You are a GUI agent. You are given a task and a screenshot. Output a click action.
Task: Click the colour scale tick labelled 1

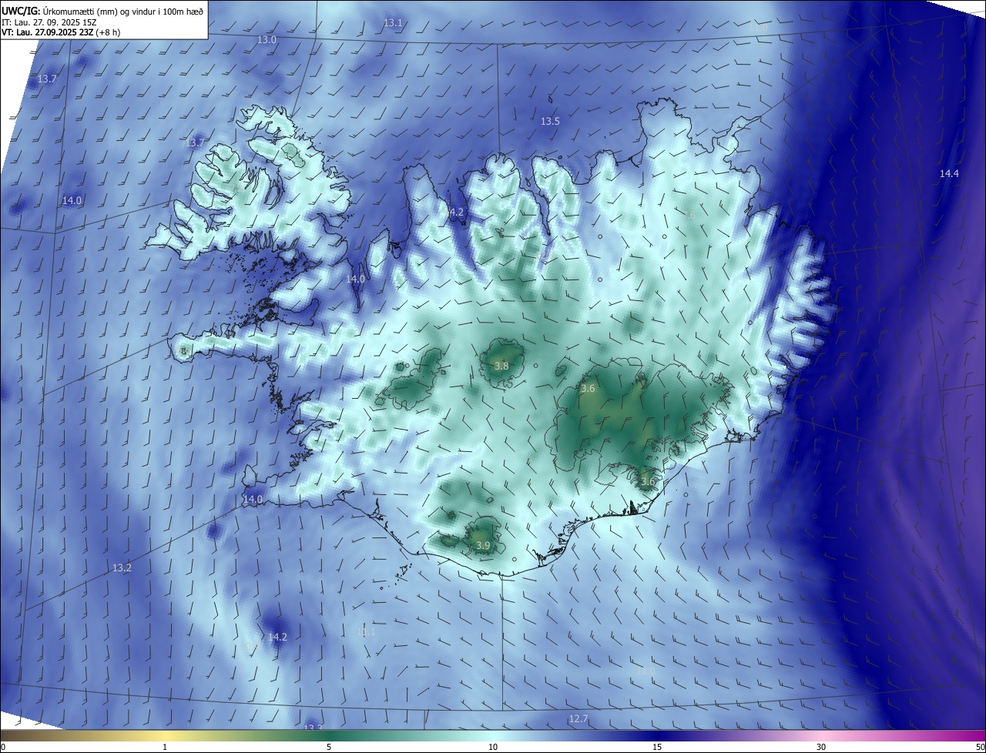165,747
